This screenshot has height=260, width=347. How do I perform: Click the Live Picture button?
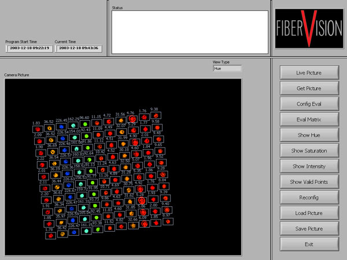[x=308, y=73]
